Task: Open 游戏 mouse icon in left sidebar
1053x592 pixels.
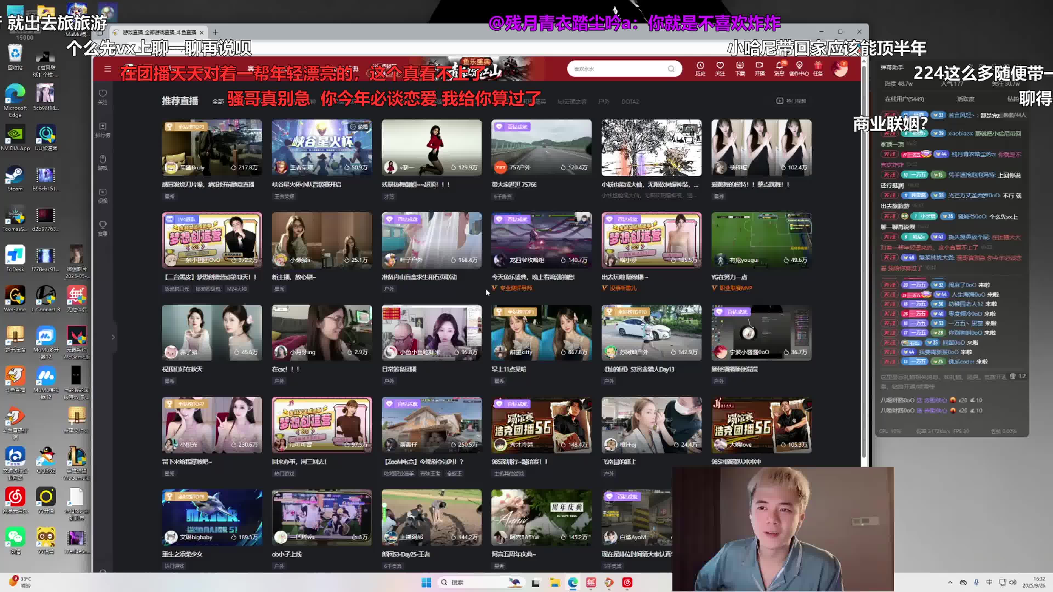Action: pos(103,162)
